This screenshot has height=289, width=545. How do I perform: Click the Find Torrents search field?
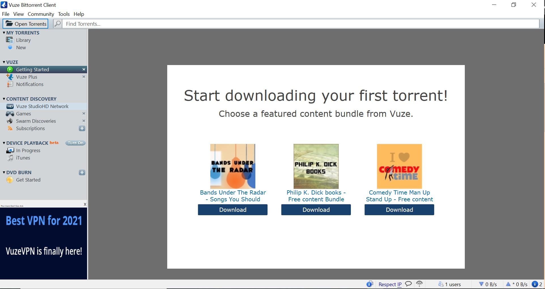tap(301, 24)
